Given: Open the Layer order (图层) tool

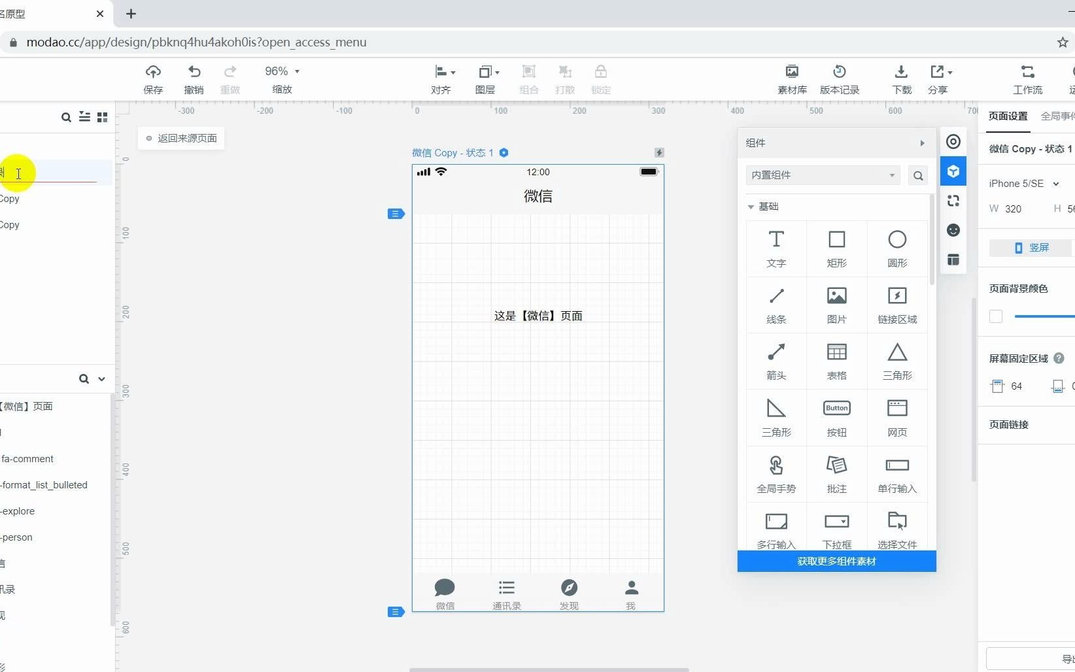Looking at the screenshot, I should point(488,72).
